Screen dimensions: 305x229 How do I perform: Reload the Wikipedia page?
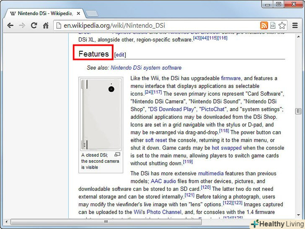click(34, 25)
